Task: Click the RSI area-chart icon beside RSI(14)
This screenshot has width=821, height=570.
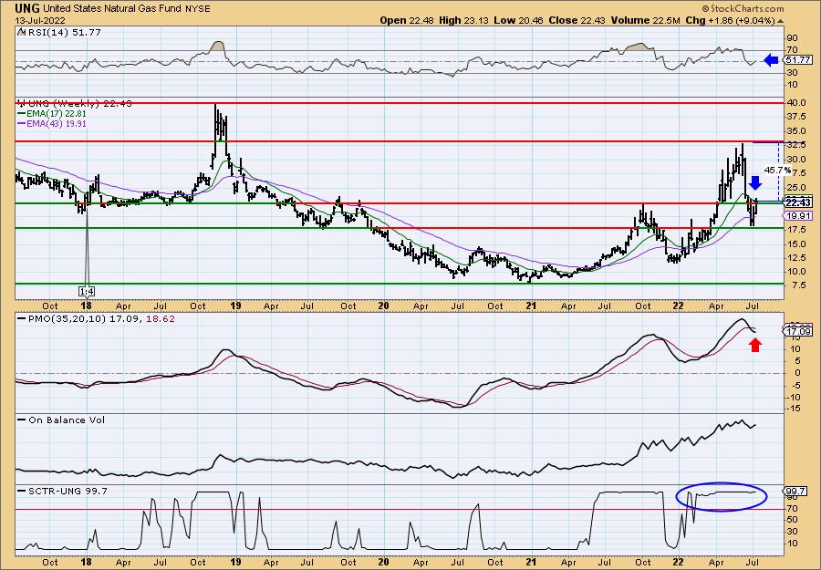Action: 20,33
